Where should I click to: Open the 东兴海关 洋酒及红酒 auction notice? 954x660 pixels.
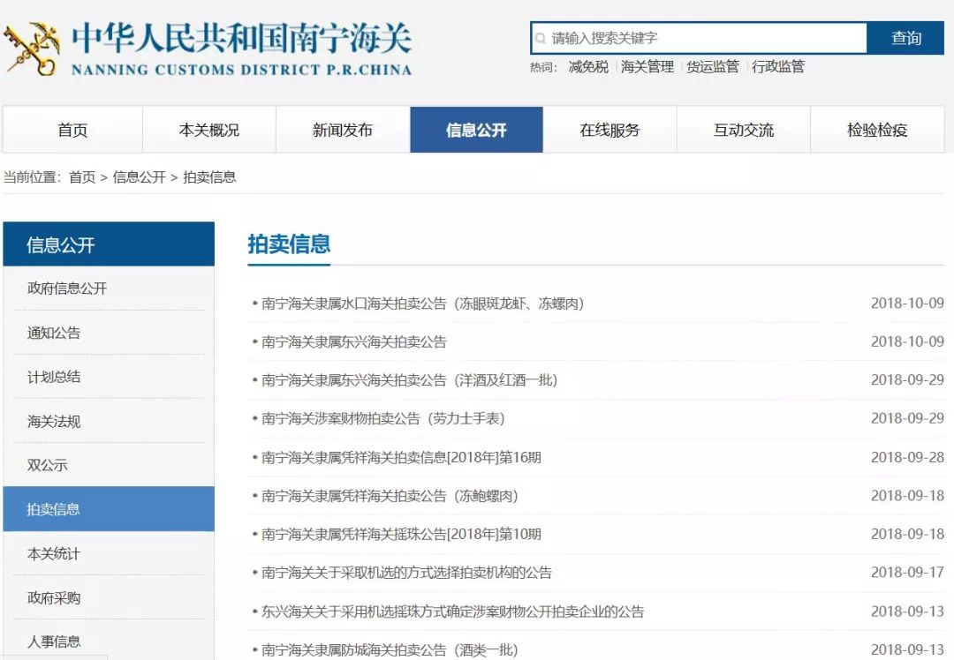coord(410,379)
